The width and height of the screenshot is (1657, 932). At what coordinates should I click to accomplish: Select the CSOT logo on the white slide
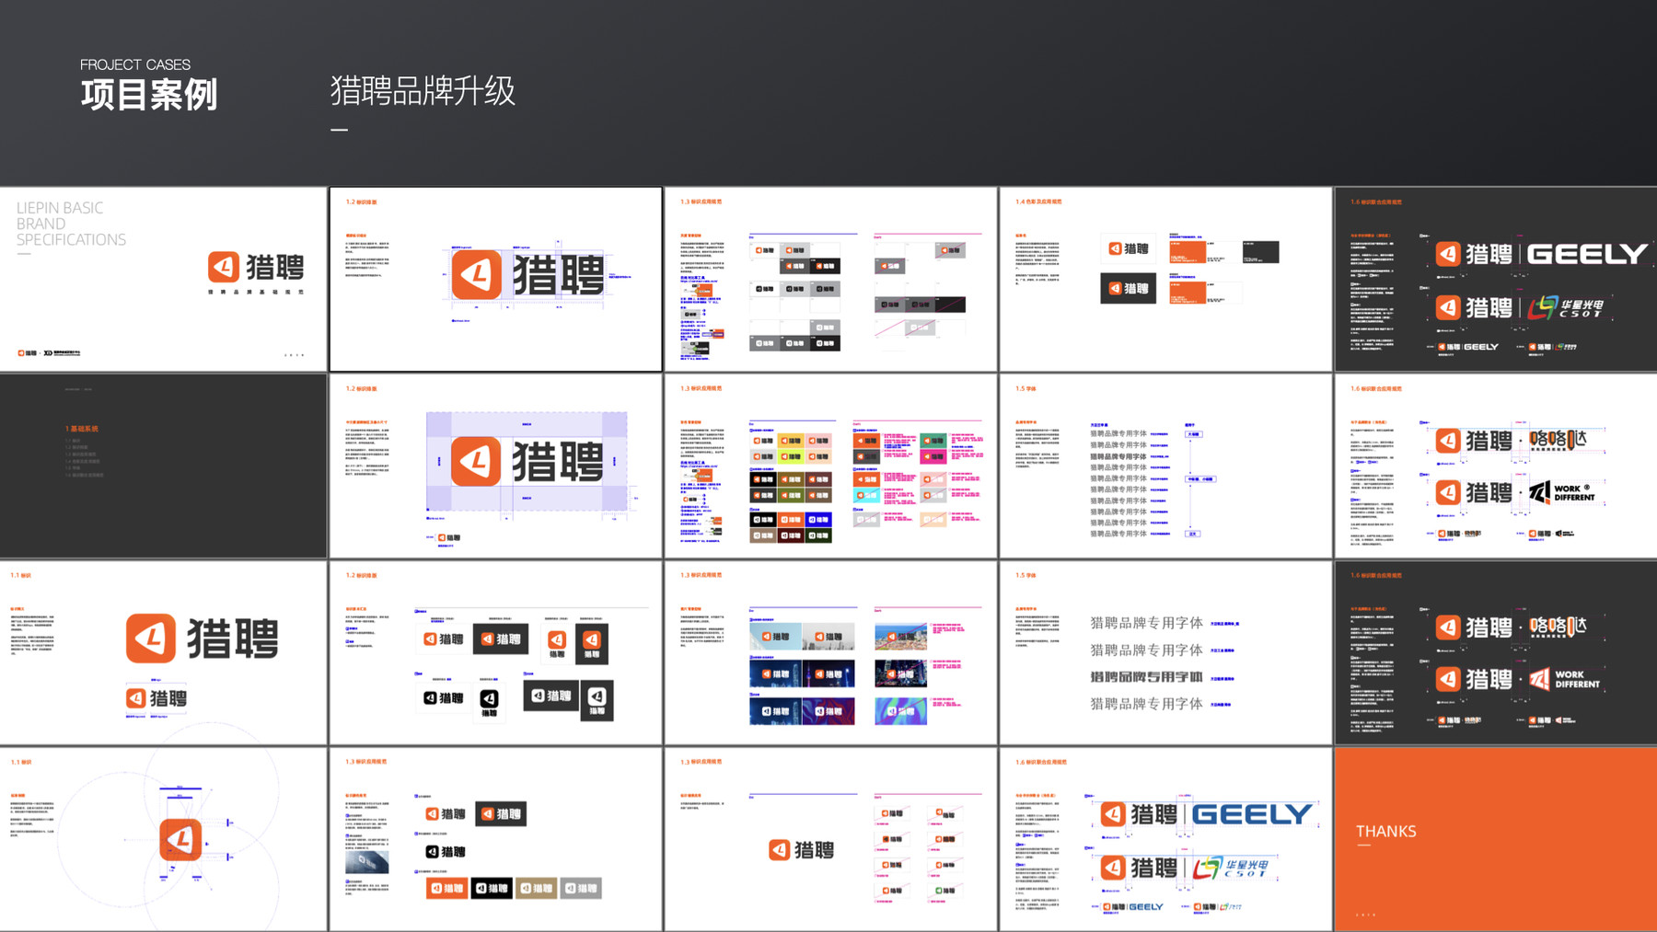click(1231, 868)
